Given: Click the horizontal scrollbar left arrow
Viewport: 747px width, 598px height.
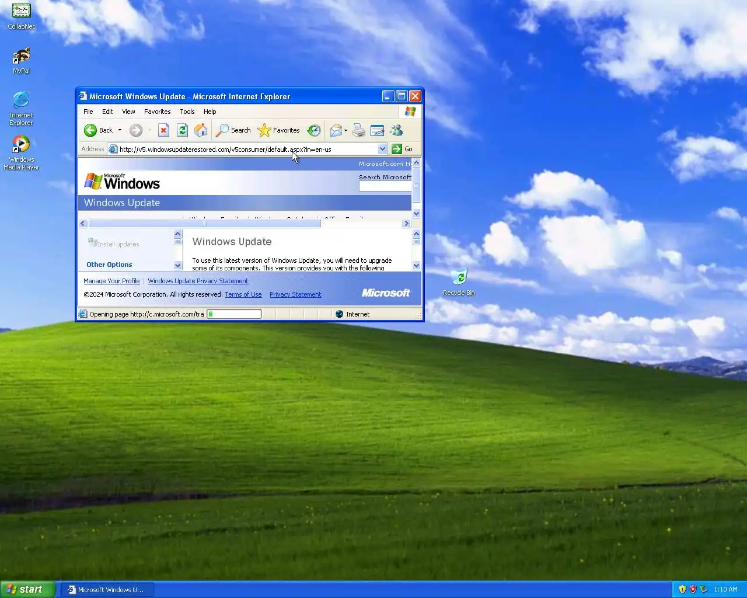Looking at the screenshot, I should [82, 224].
